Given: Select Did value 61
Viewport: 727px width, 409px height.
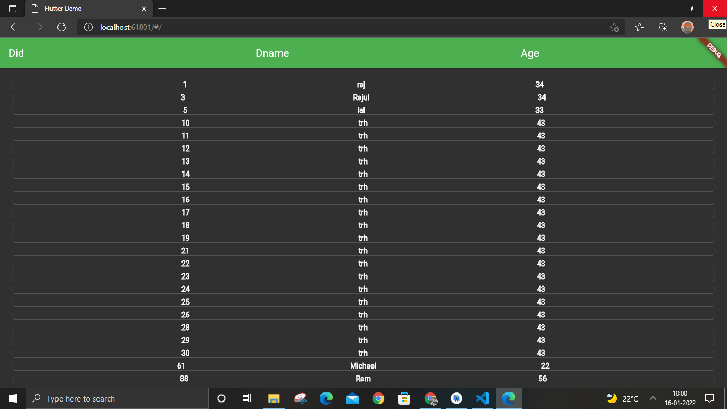Looking at the screenshot, I should click(181, 366).
